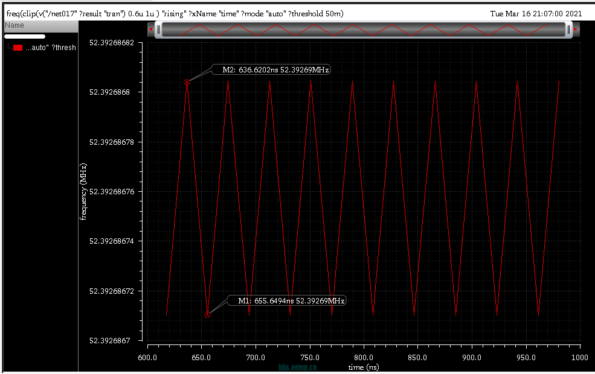Click the white search field under Name
This screenshot has height=374, width=595.
(x=25, y=36)
